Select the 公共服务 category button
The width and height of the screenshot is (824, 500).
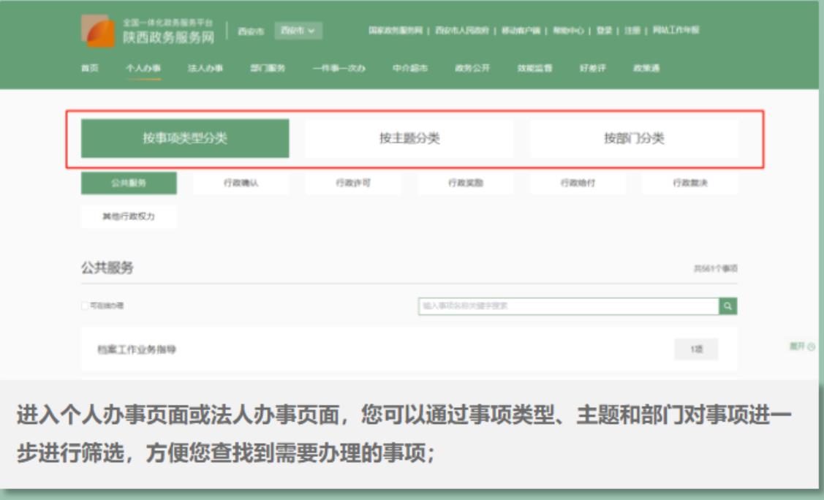pos(129,183)
